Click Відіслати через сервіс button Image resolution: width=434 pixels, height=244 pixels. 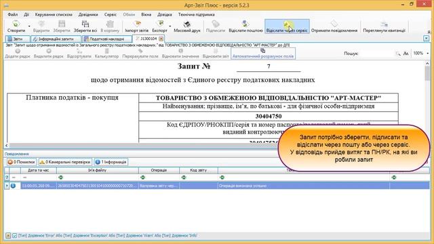[x=287, y=26]
